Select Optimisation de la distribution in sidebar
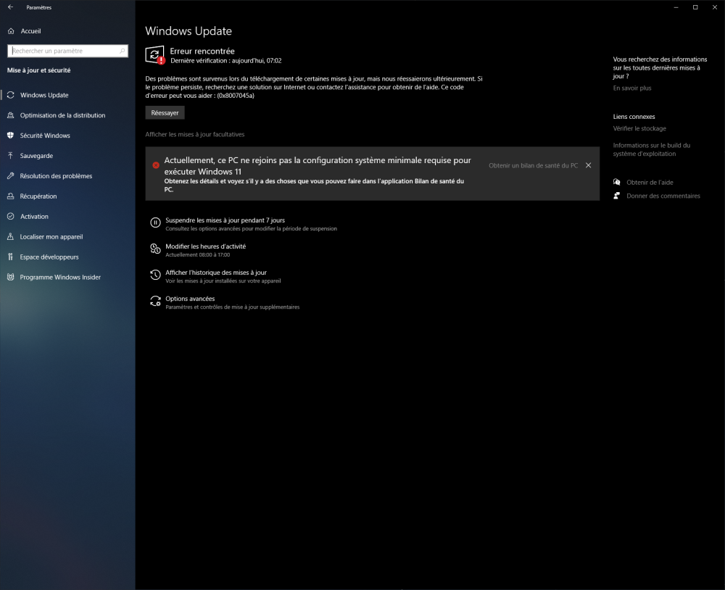This screenshot has width=725, height=590. click(62, 115)
